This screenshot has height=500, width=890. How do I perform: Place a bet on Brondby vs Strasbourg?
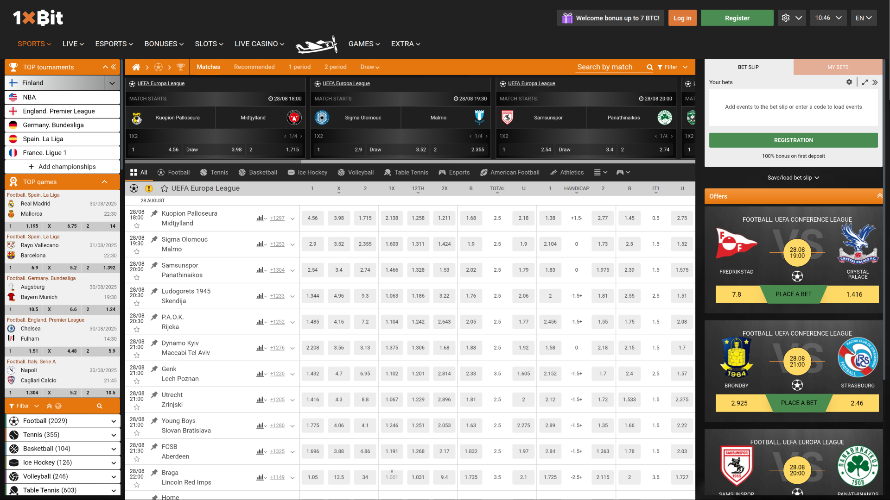(x=798, y=403)
